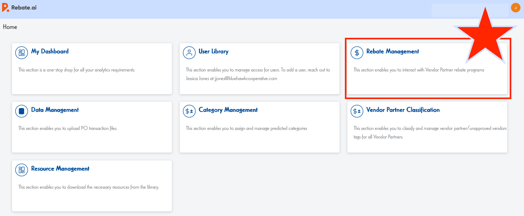Go to the Data Management heading

tap(55, 110)
